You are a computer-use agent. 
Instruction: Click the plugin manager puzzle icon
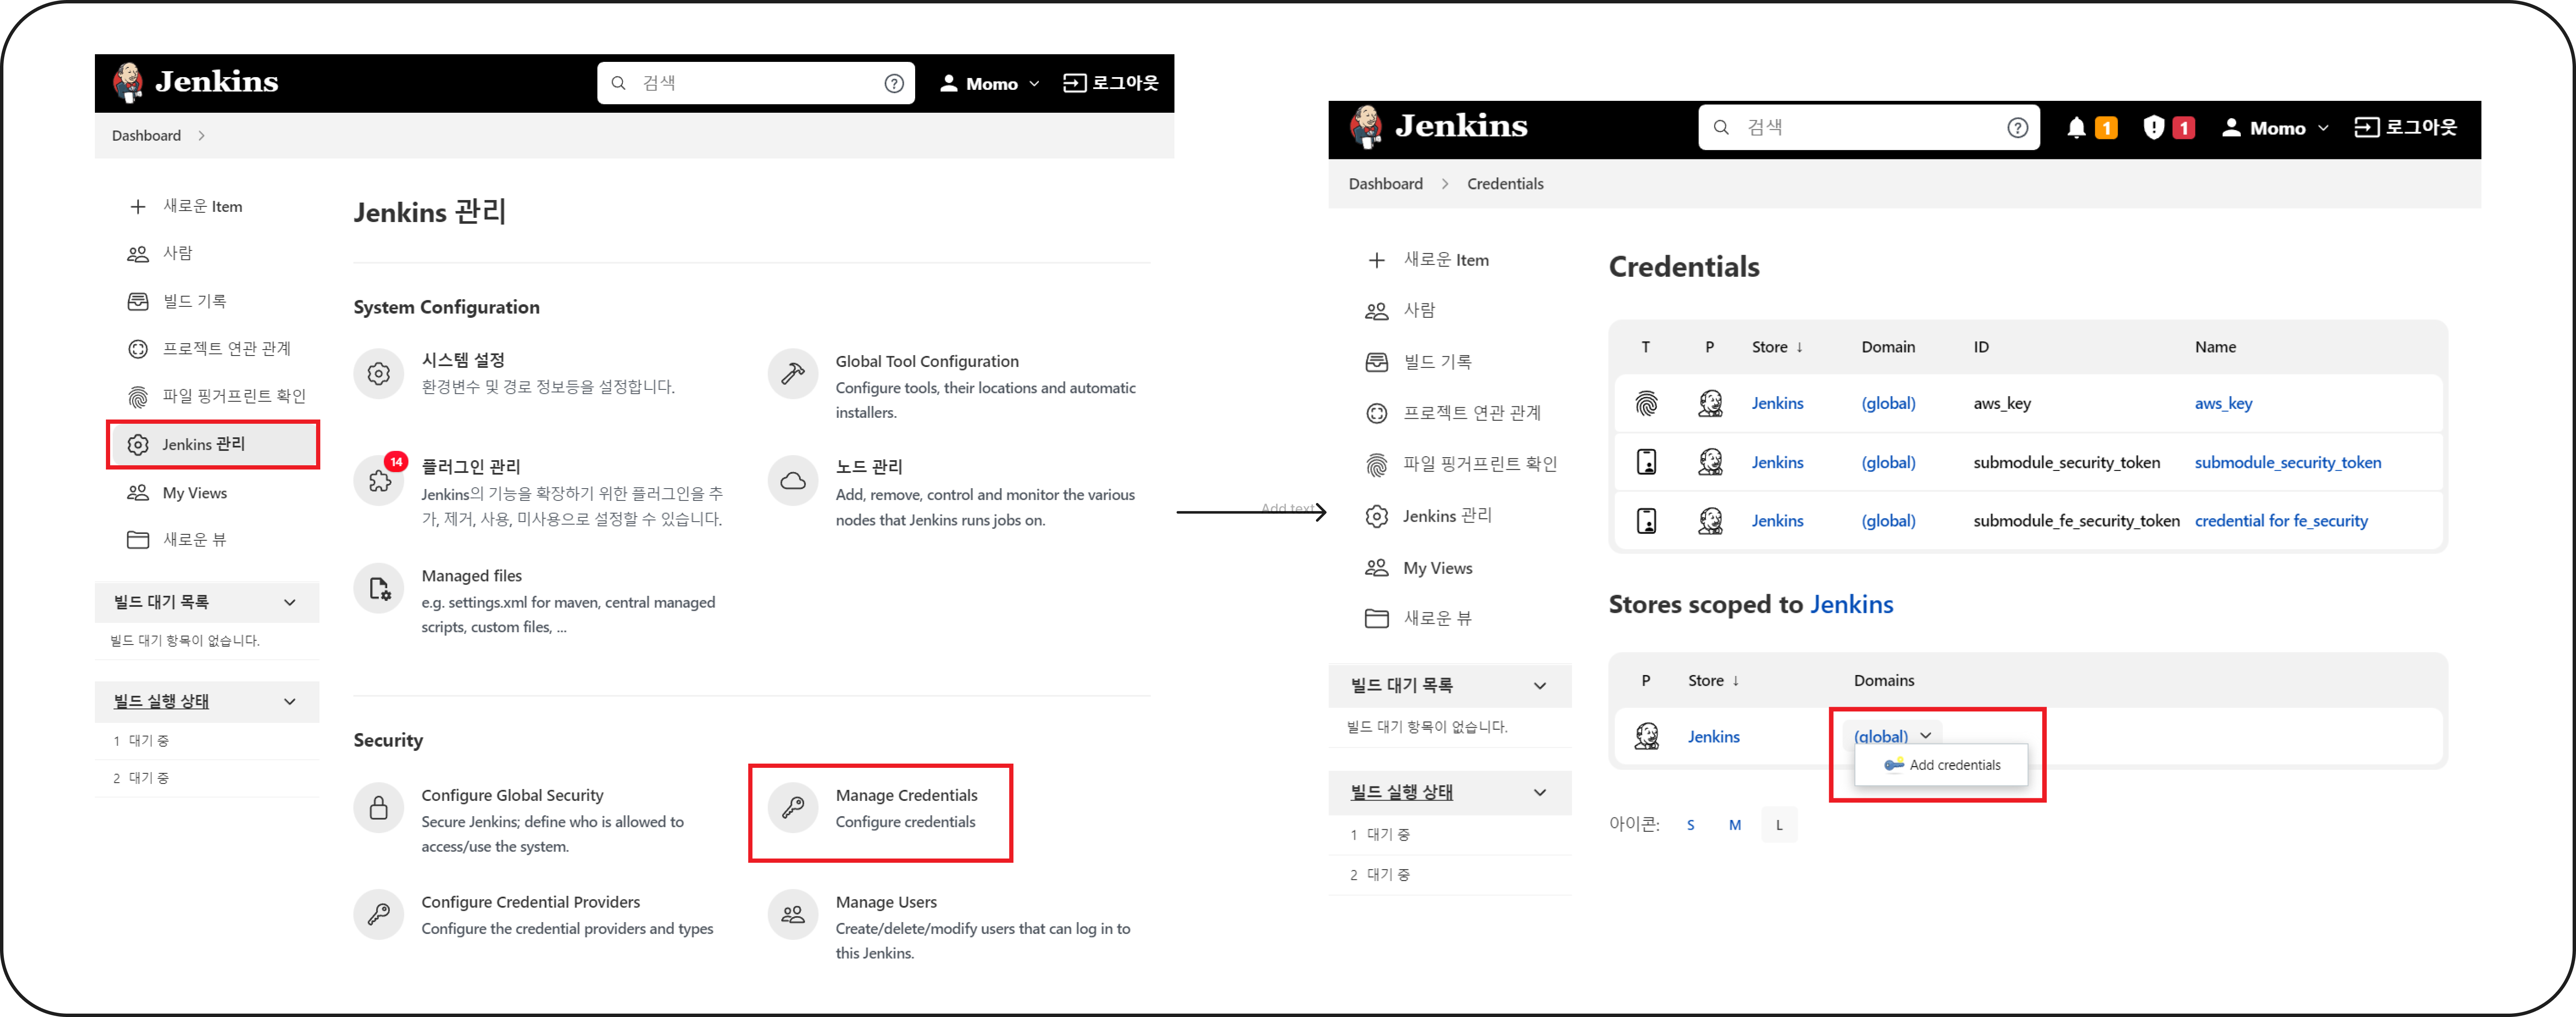click(x=379, y=481)
